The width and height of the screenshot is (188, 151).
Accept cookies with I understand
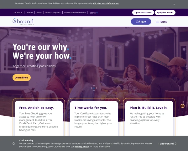[167, 143]
